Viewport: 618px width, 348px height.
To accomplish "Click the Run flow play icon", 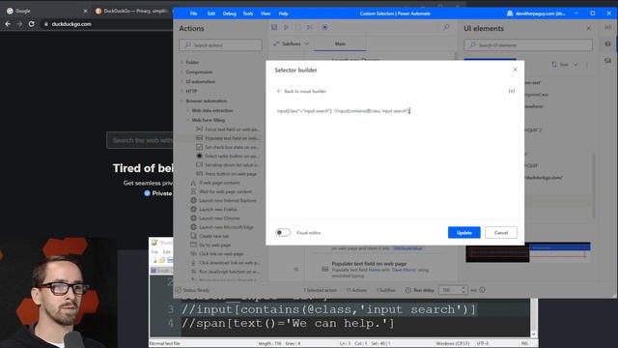I will coord(287,27).
